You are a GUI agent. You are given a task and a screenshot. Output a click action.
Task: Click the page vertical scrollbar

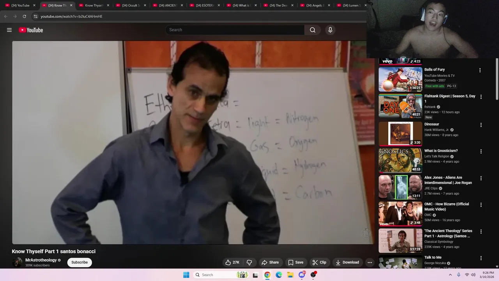497,80
